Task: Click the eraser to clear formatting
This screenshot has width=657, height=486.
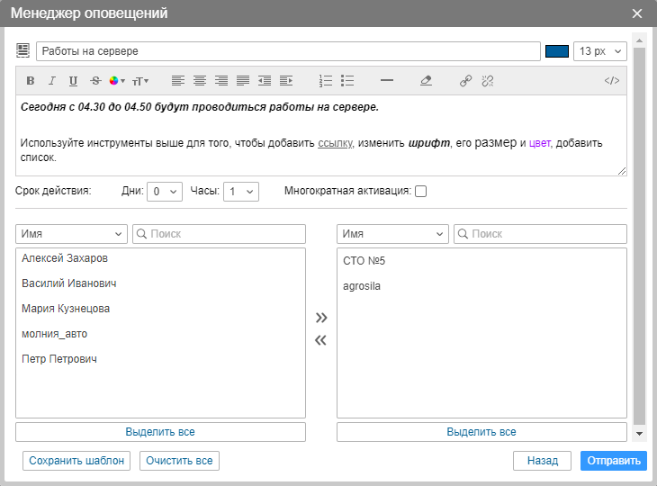Action: point(426,81)
